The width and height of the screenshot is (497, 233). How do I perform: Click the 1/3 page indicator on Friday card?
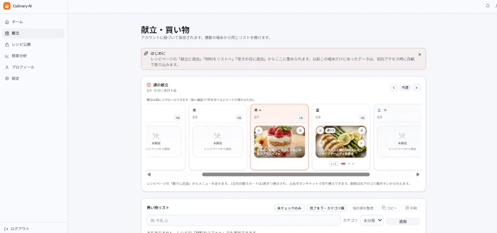pyautogui.click(x=333, y=164)
